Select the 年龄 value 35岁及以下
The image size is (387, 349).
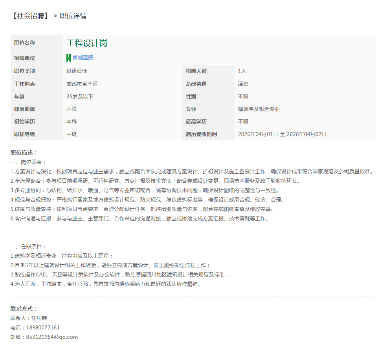click(79, 96)
